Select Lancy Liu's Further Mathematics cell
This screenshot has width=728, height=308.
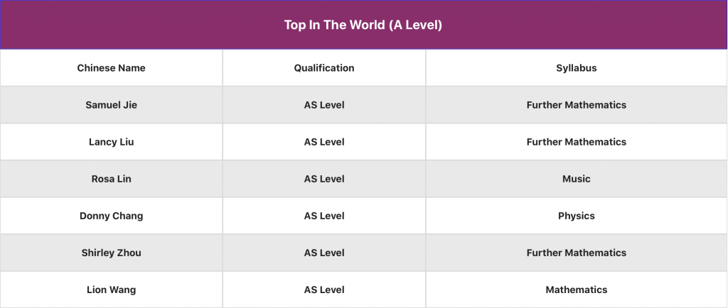click(x=576, y=142)
